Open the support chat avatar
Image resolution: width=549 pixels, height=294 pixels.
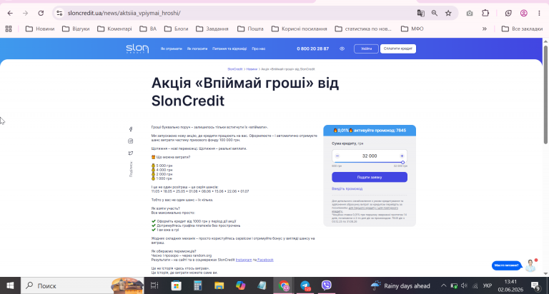pos(531,265)
